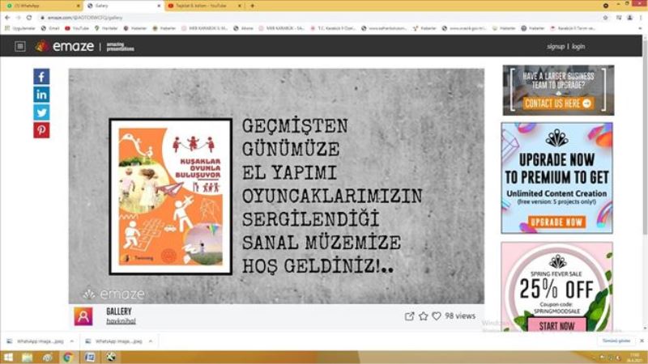Open the emaze hamburger menu
The height and width of the screenshot is (364, 648).
click(x=20, y=47)
